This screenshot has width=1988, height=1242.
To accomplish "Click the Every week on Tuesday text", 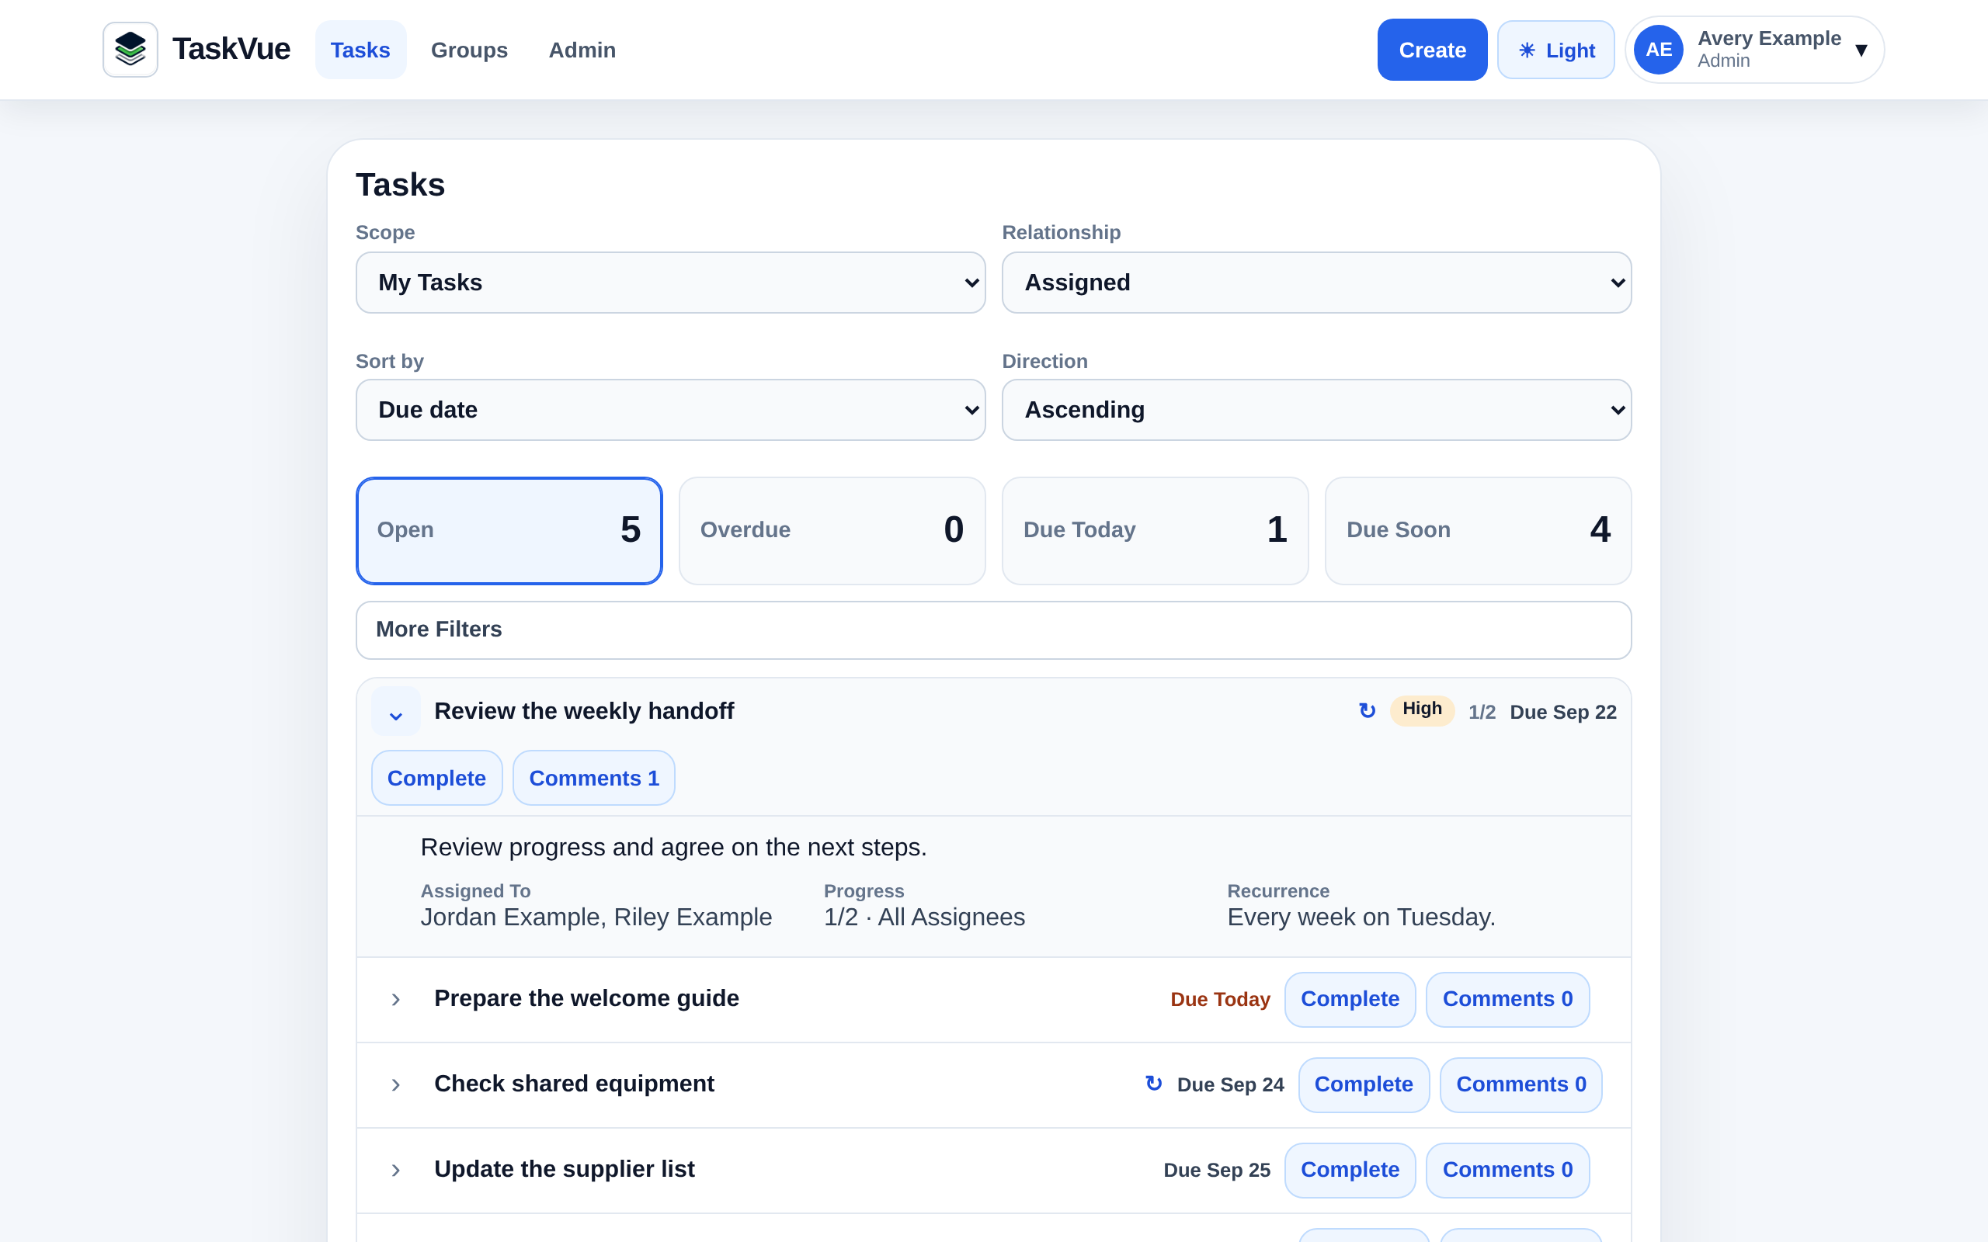I will click(x=1361, y=918).
